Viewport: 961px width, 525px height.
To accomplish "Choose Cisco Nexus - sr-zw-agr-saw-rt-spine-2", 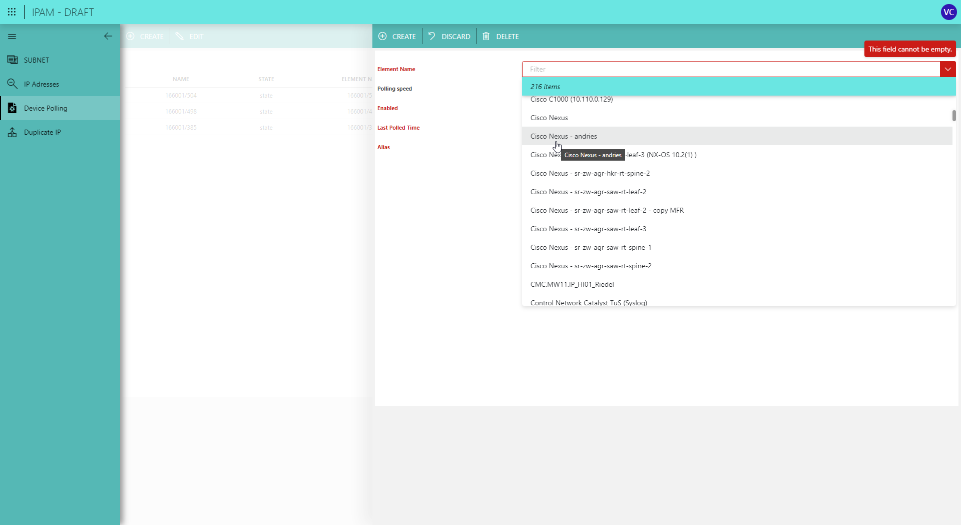I will pyautogui.click(x=737, y=266).
